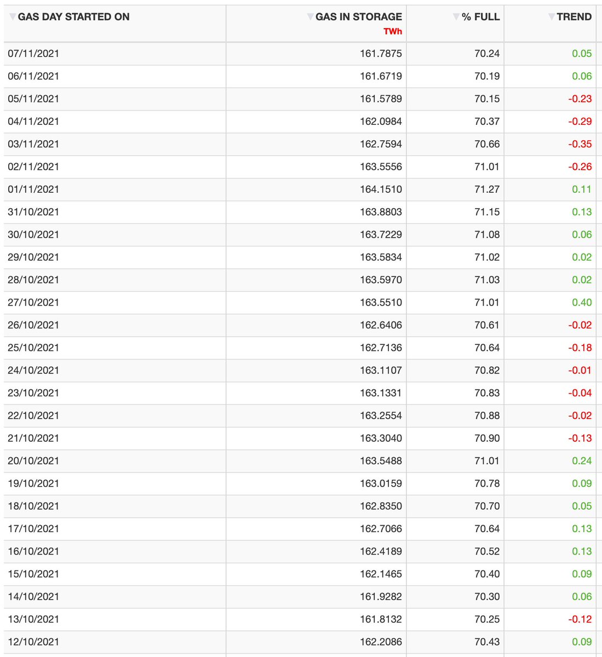The height and width of the screenshot is (657, 602).
Task: Click storage value 162.6406
Action: (381, 325)
